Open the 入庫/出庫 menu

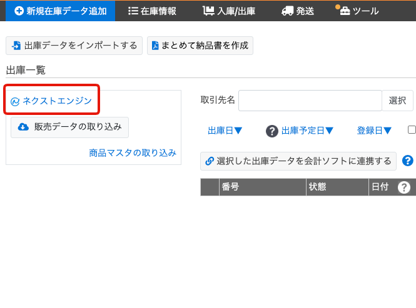click(229, 11)
